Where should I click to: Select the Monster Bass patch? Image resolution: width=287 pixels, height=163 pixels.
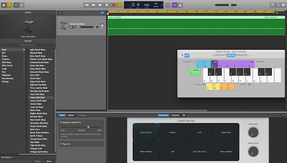pyautogui.click(x=36, y=116)
